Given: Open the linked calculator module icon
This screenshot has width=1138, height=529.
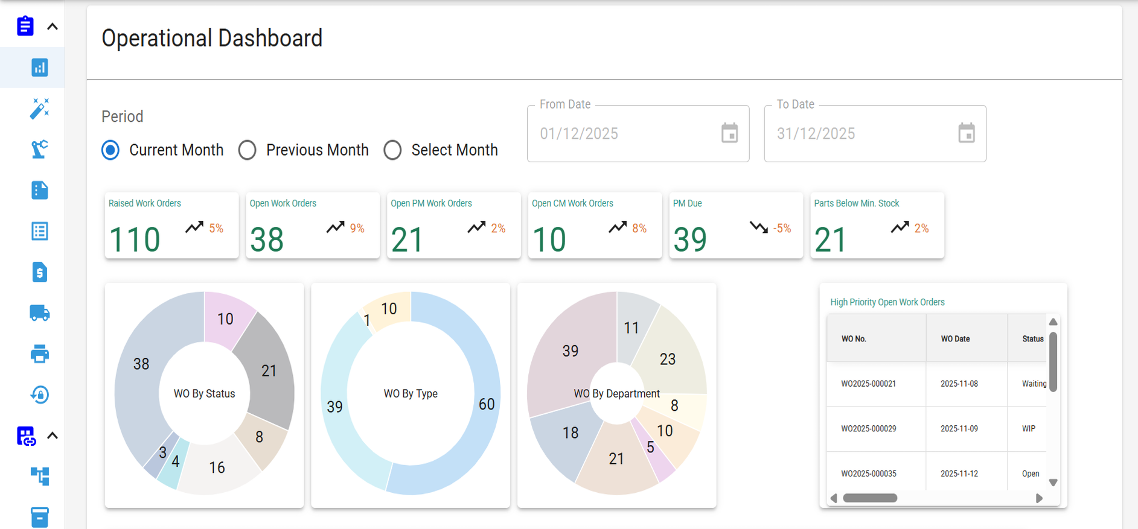Looking at the screenshot, I should (26, 436).
